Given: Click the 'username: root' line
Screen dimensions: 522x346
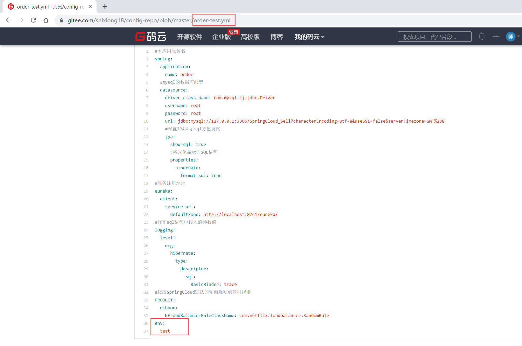Looking at the screenshot, I should (183, 106).
